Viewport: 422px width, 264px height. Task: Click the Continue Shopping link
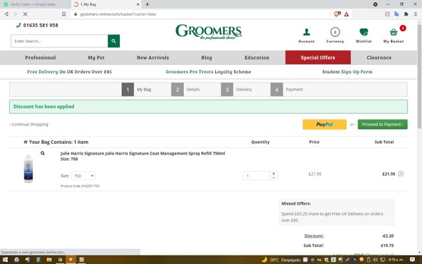tap(29, 125)
